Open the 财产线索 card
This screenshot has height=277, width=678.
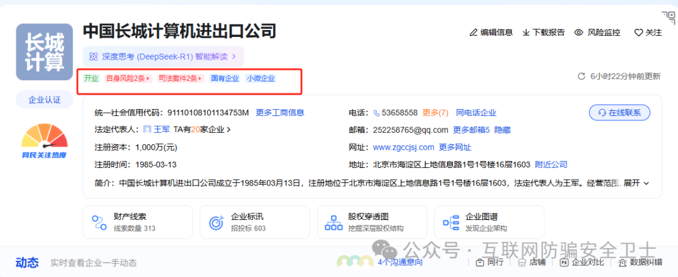pyautogui.click(x=137, y=222)
